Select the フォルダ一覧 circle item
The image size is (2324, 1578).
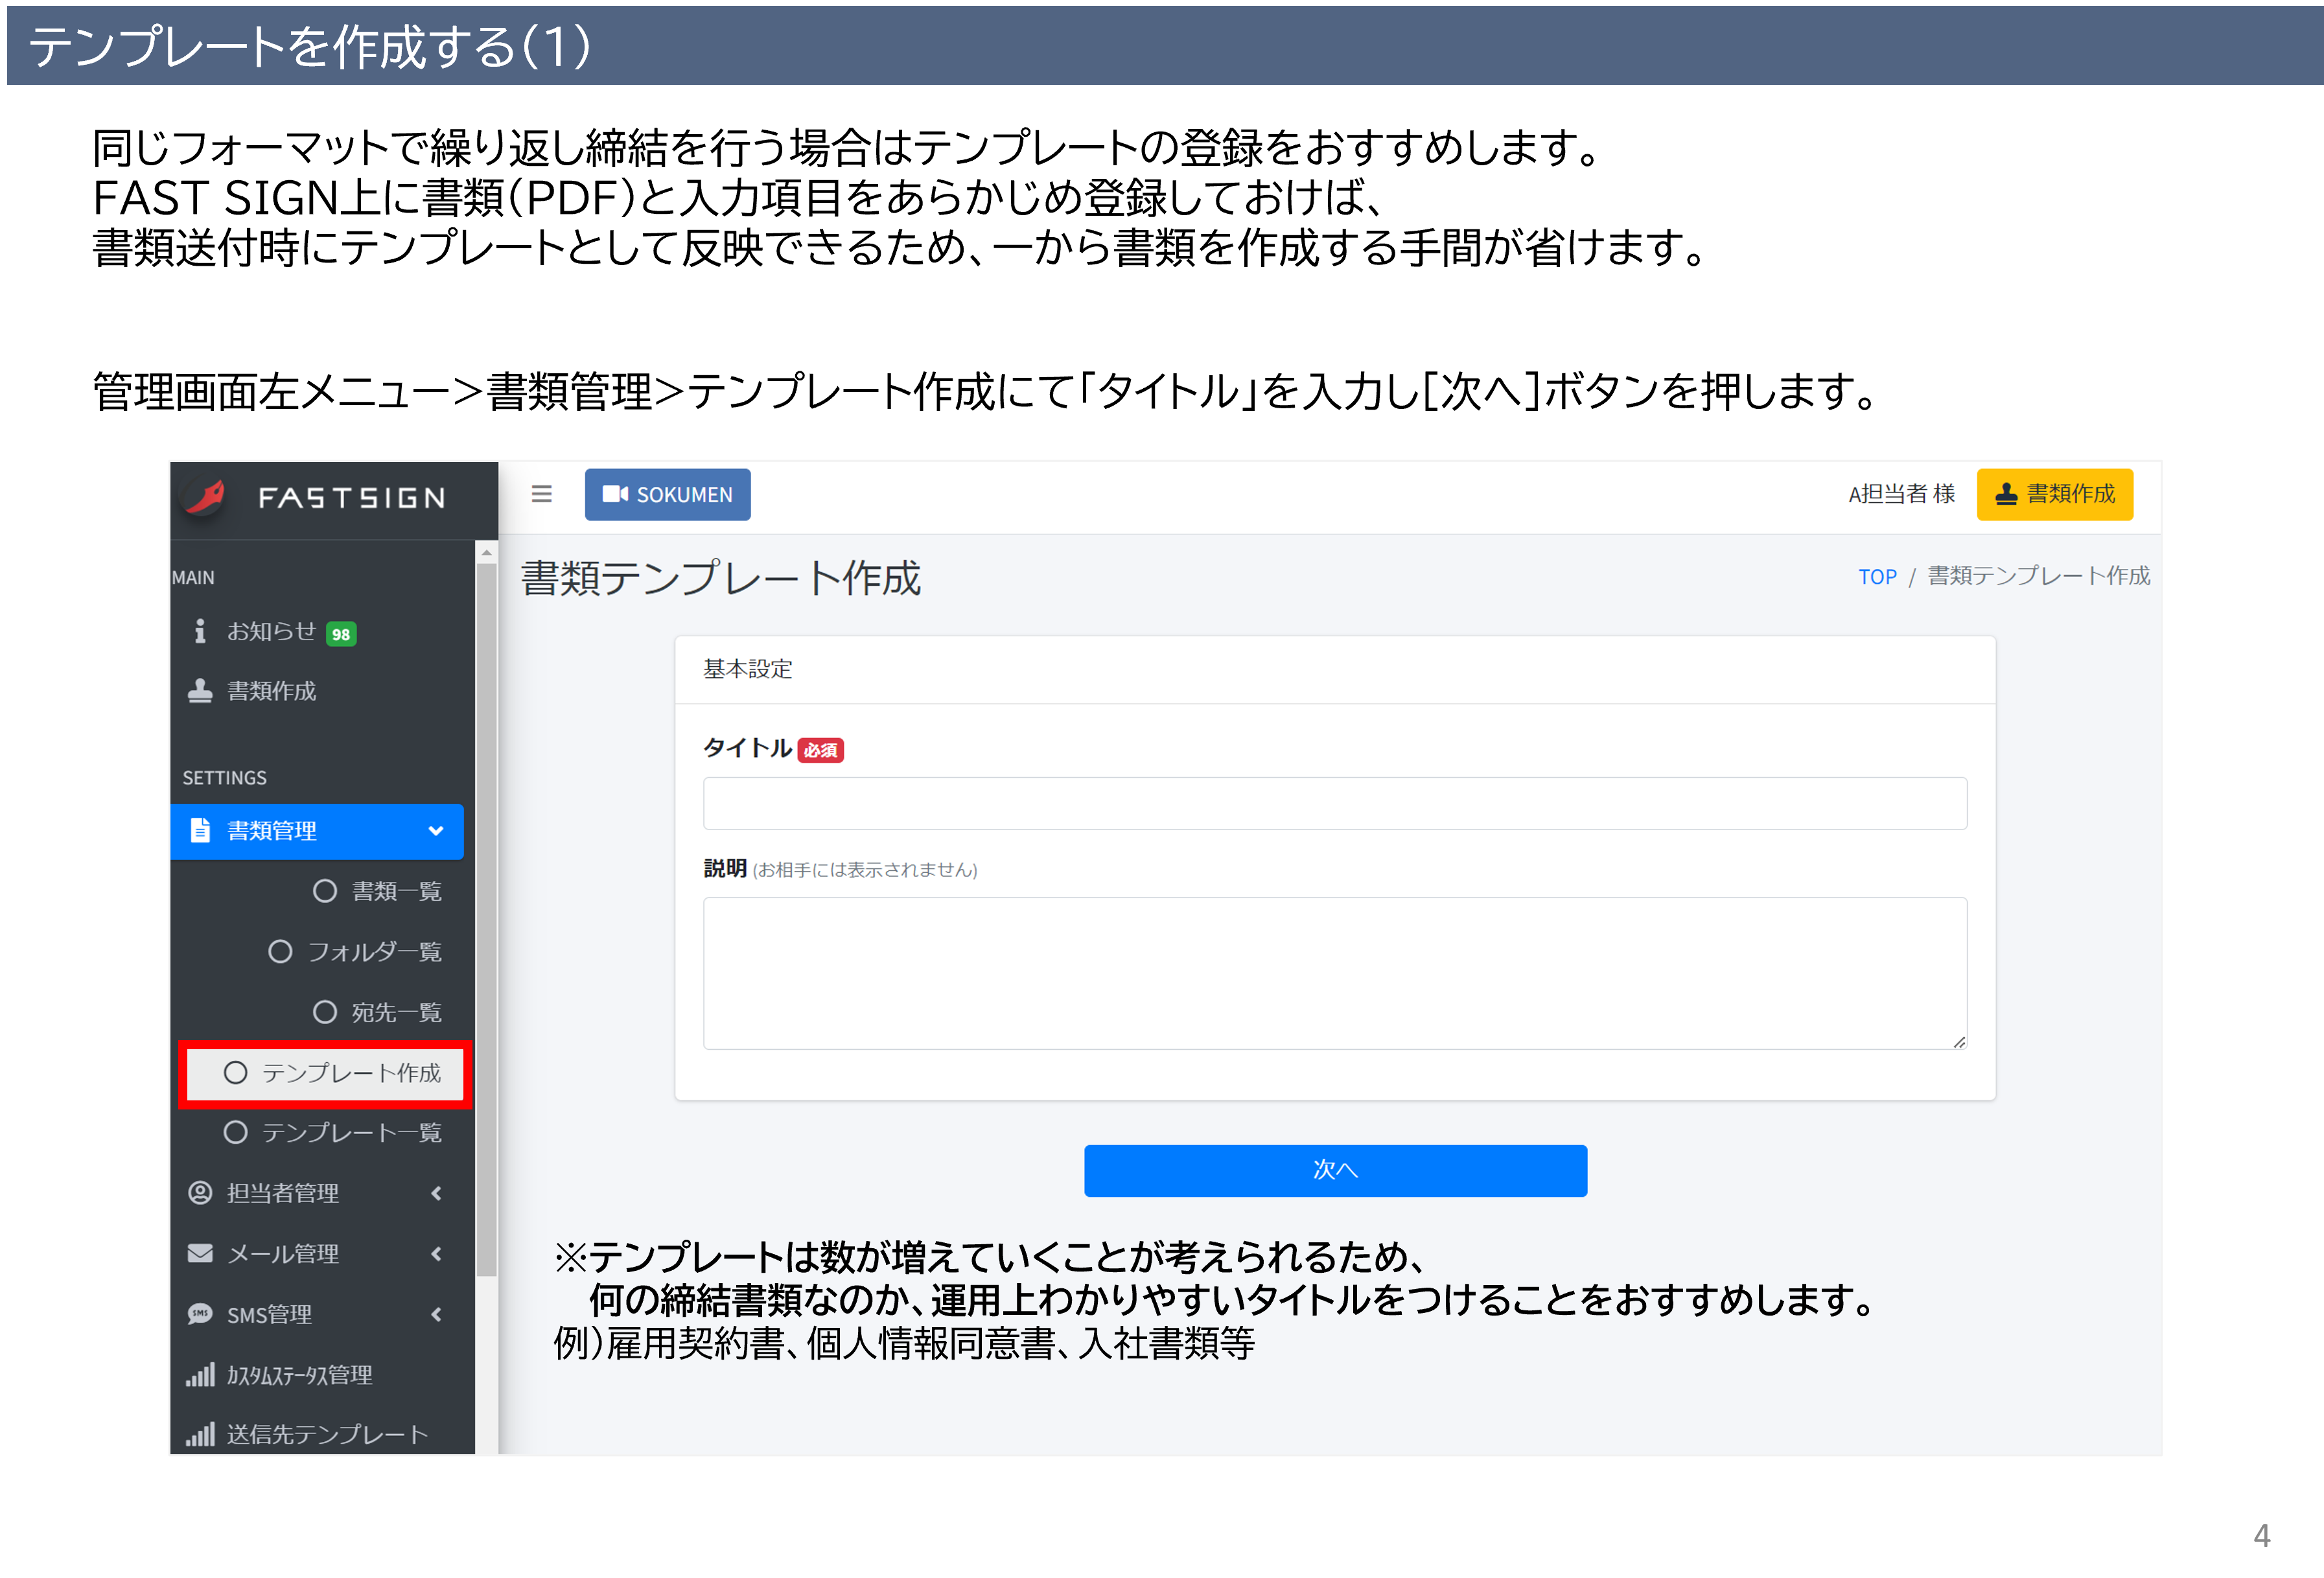tap(356, 951)
